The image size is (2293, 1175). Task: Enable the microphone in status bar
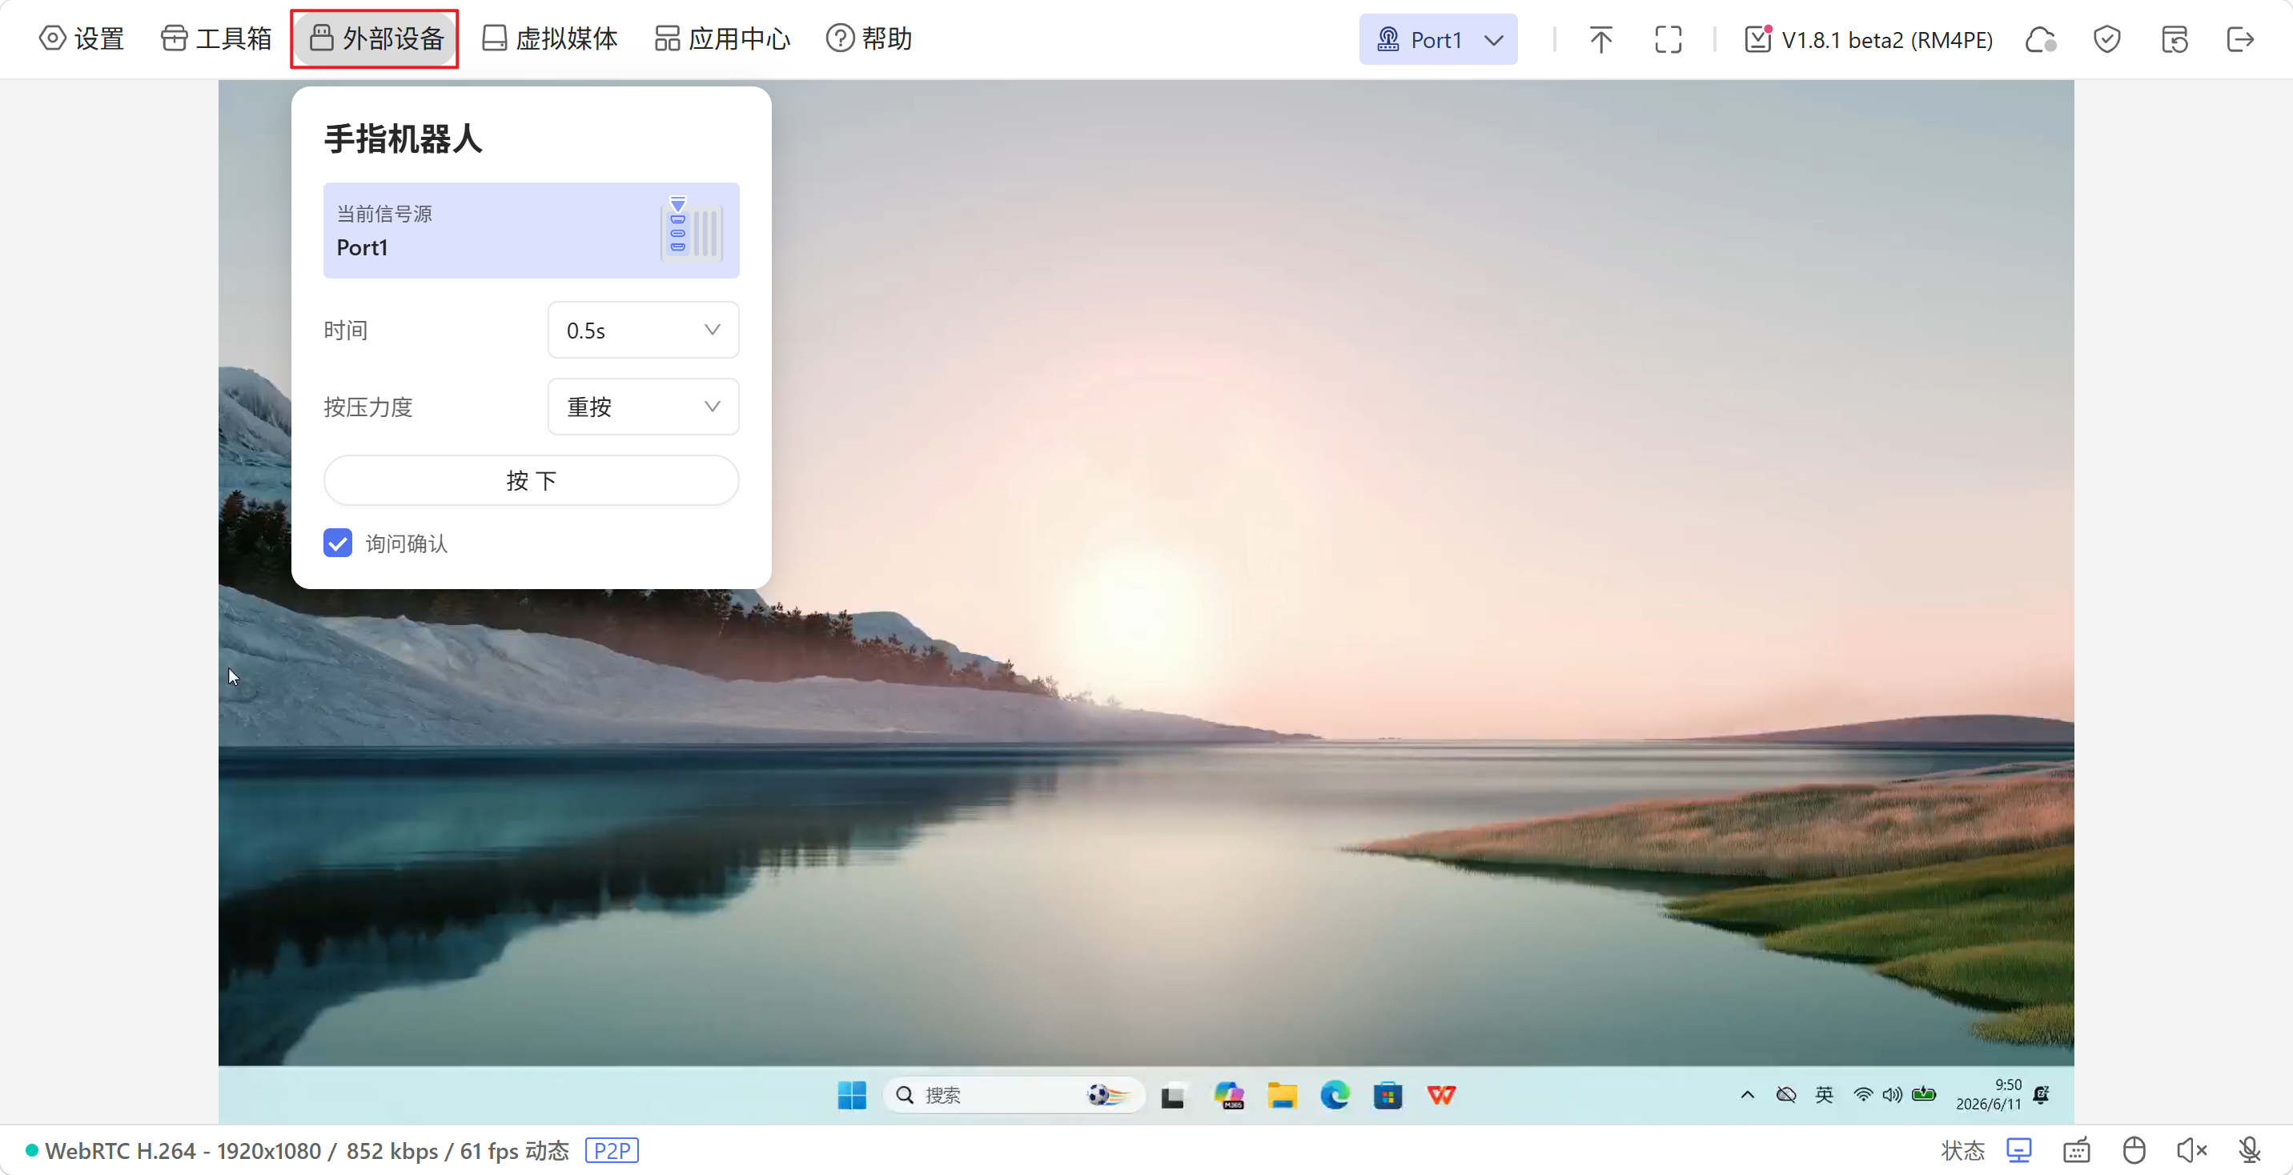[2250, 1151]
